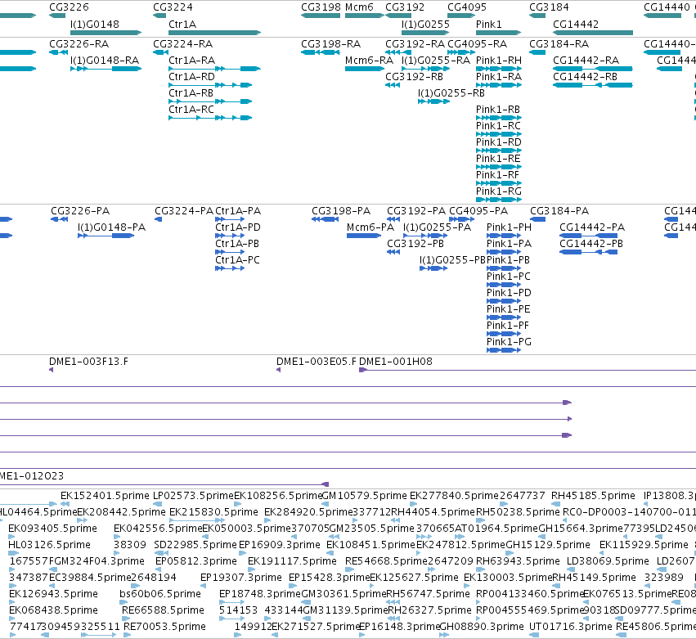
Task: Click the Pink1 gene label
Action: tap(488, 24)
